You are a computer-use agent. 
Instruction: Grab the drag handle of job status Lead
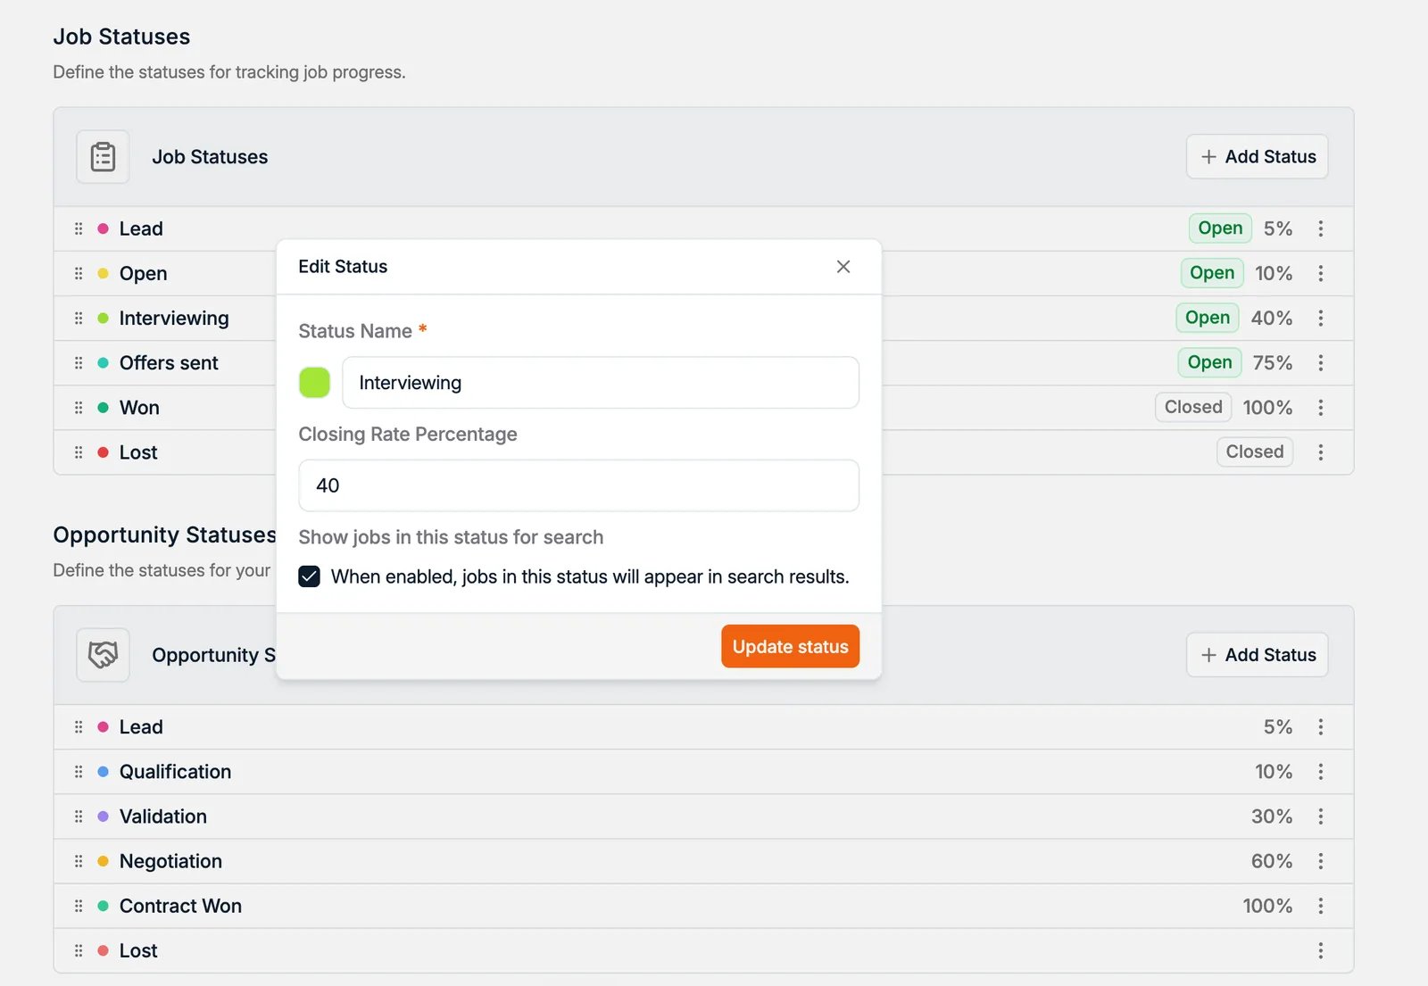coord(79,228)
